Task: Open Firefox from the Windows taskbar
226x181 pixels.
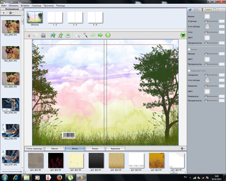Action: point(58,177)
